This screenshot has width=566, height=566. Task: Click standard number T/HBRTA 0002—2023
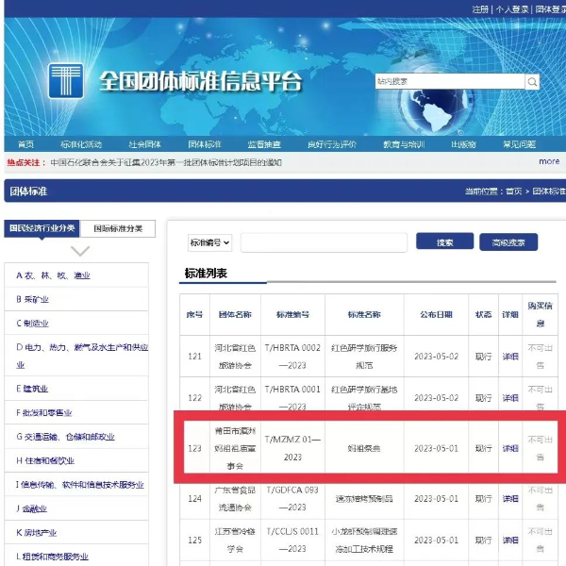point(292,357)
